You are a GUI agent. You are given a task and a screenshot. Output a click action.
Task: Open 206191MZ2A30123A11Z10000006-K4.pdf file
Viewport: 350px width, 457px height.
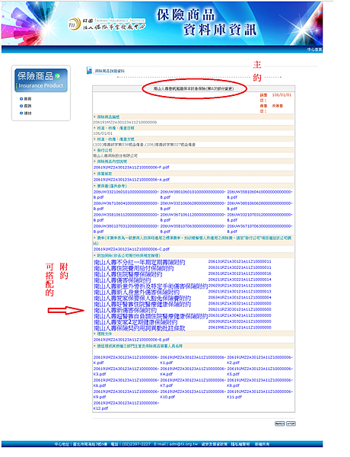click(x=192, y=372)
